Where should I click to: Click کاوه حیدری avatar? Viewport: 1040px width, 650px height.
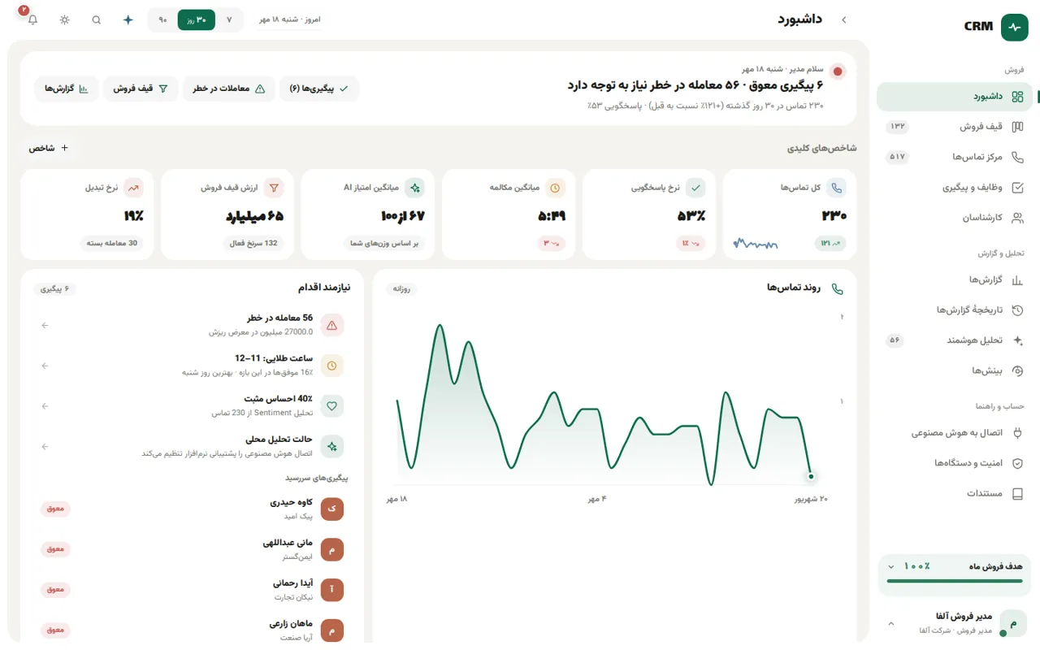coord(332,509)
